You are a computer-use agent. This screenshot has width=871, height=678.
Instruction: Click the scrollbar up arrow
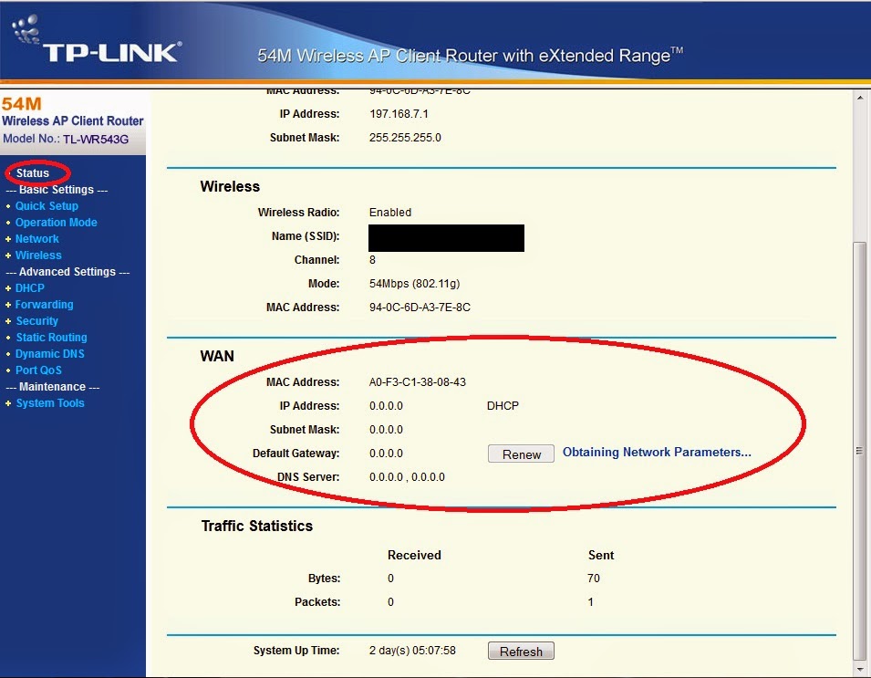860,98
